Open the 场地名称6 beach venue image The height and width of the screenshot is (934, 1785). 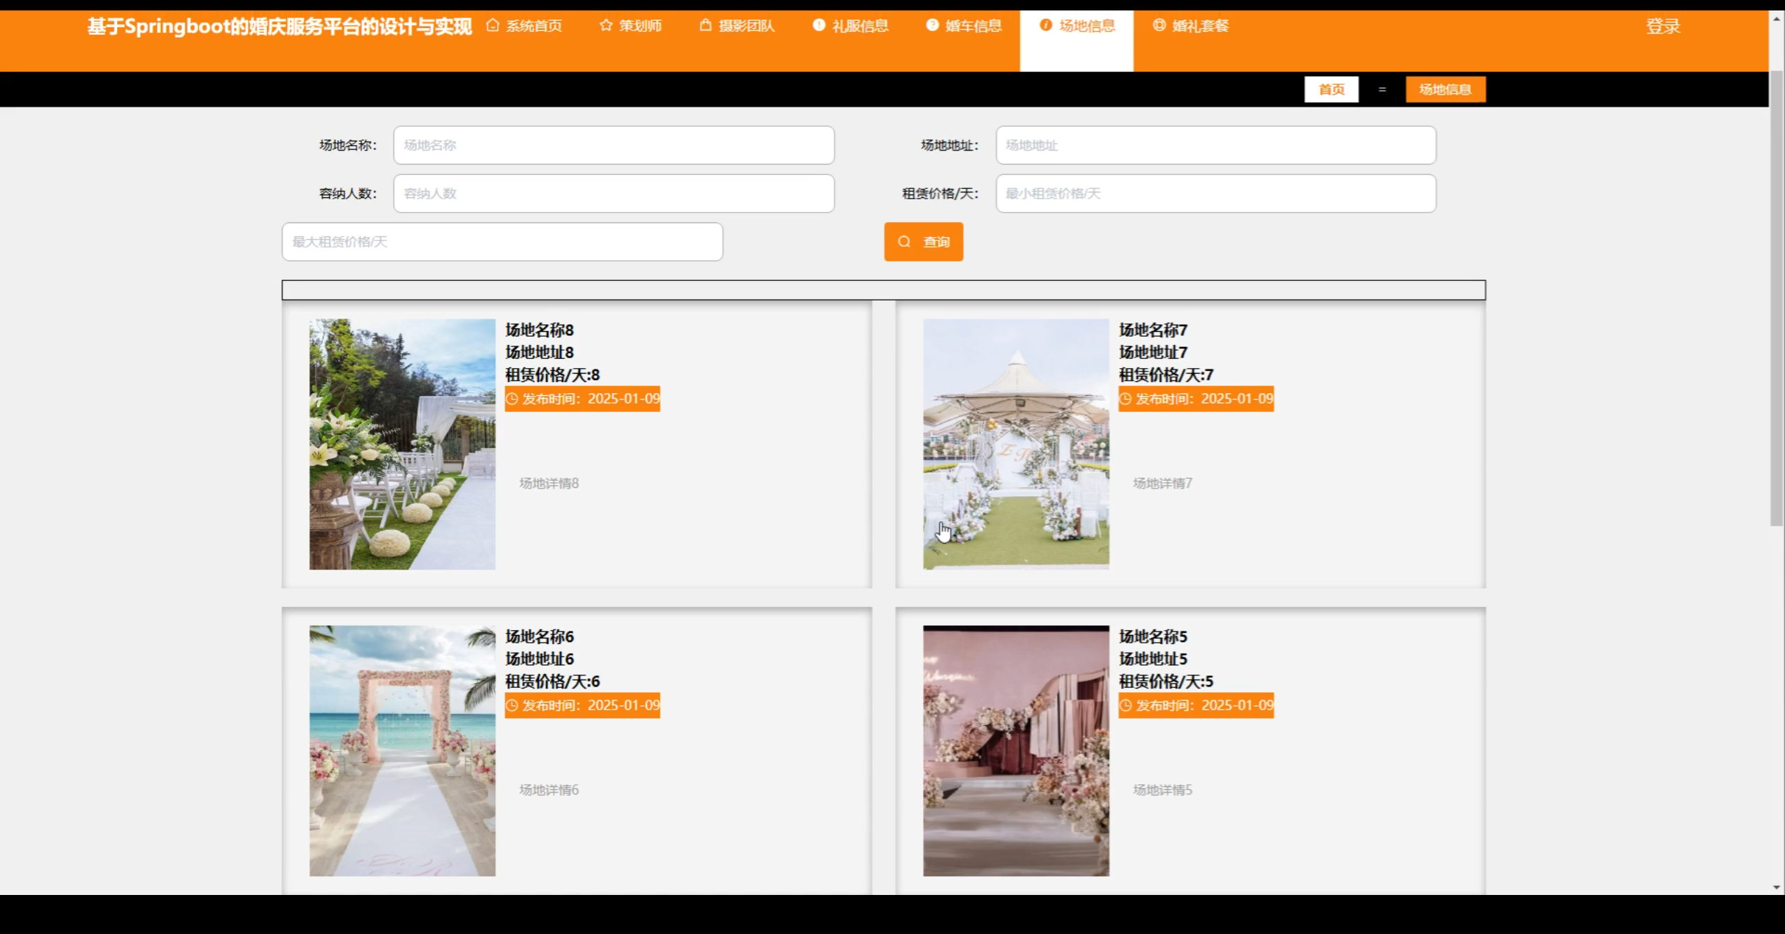[x=402, y=751]
